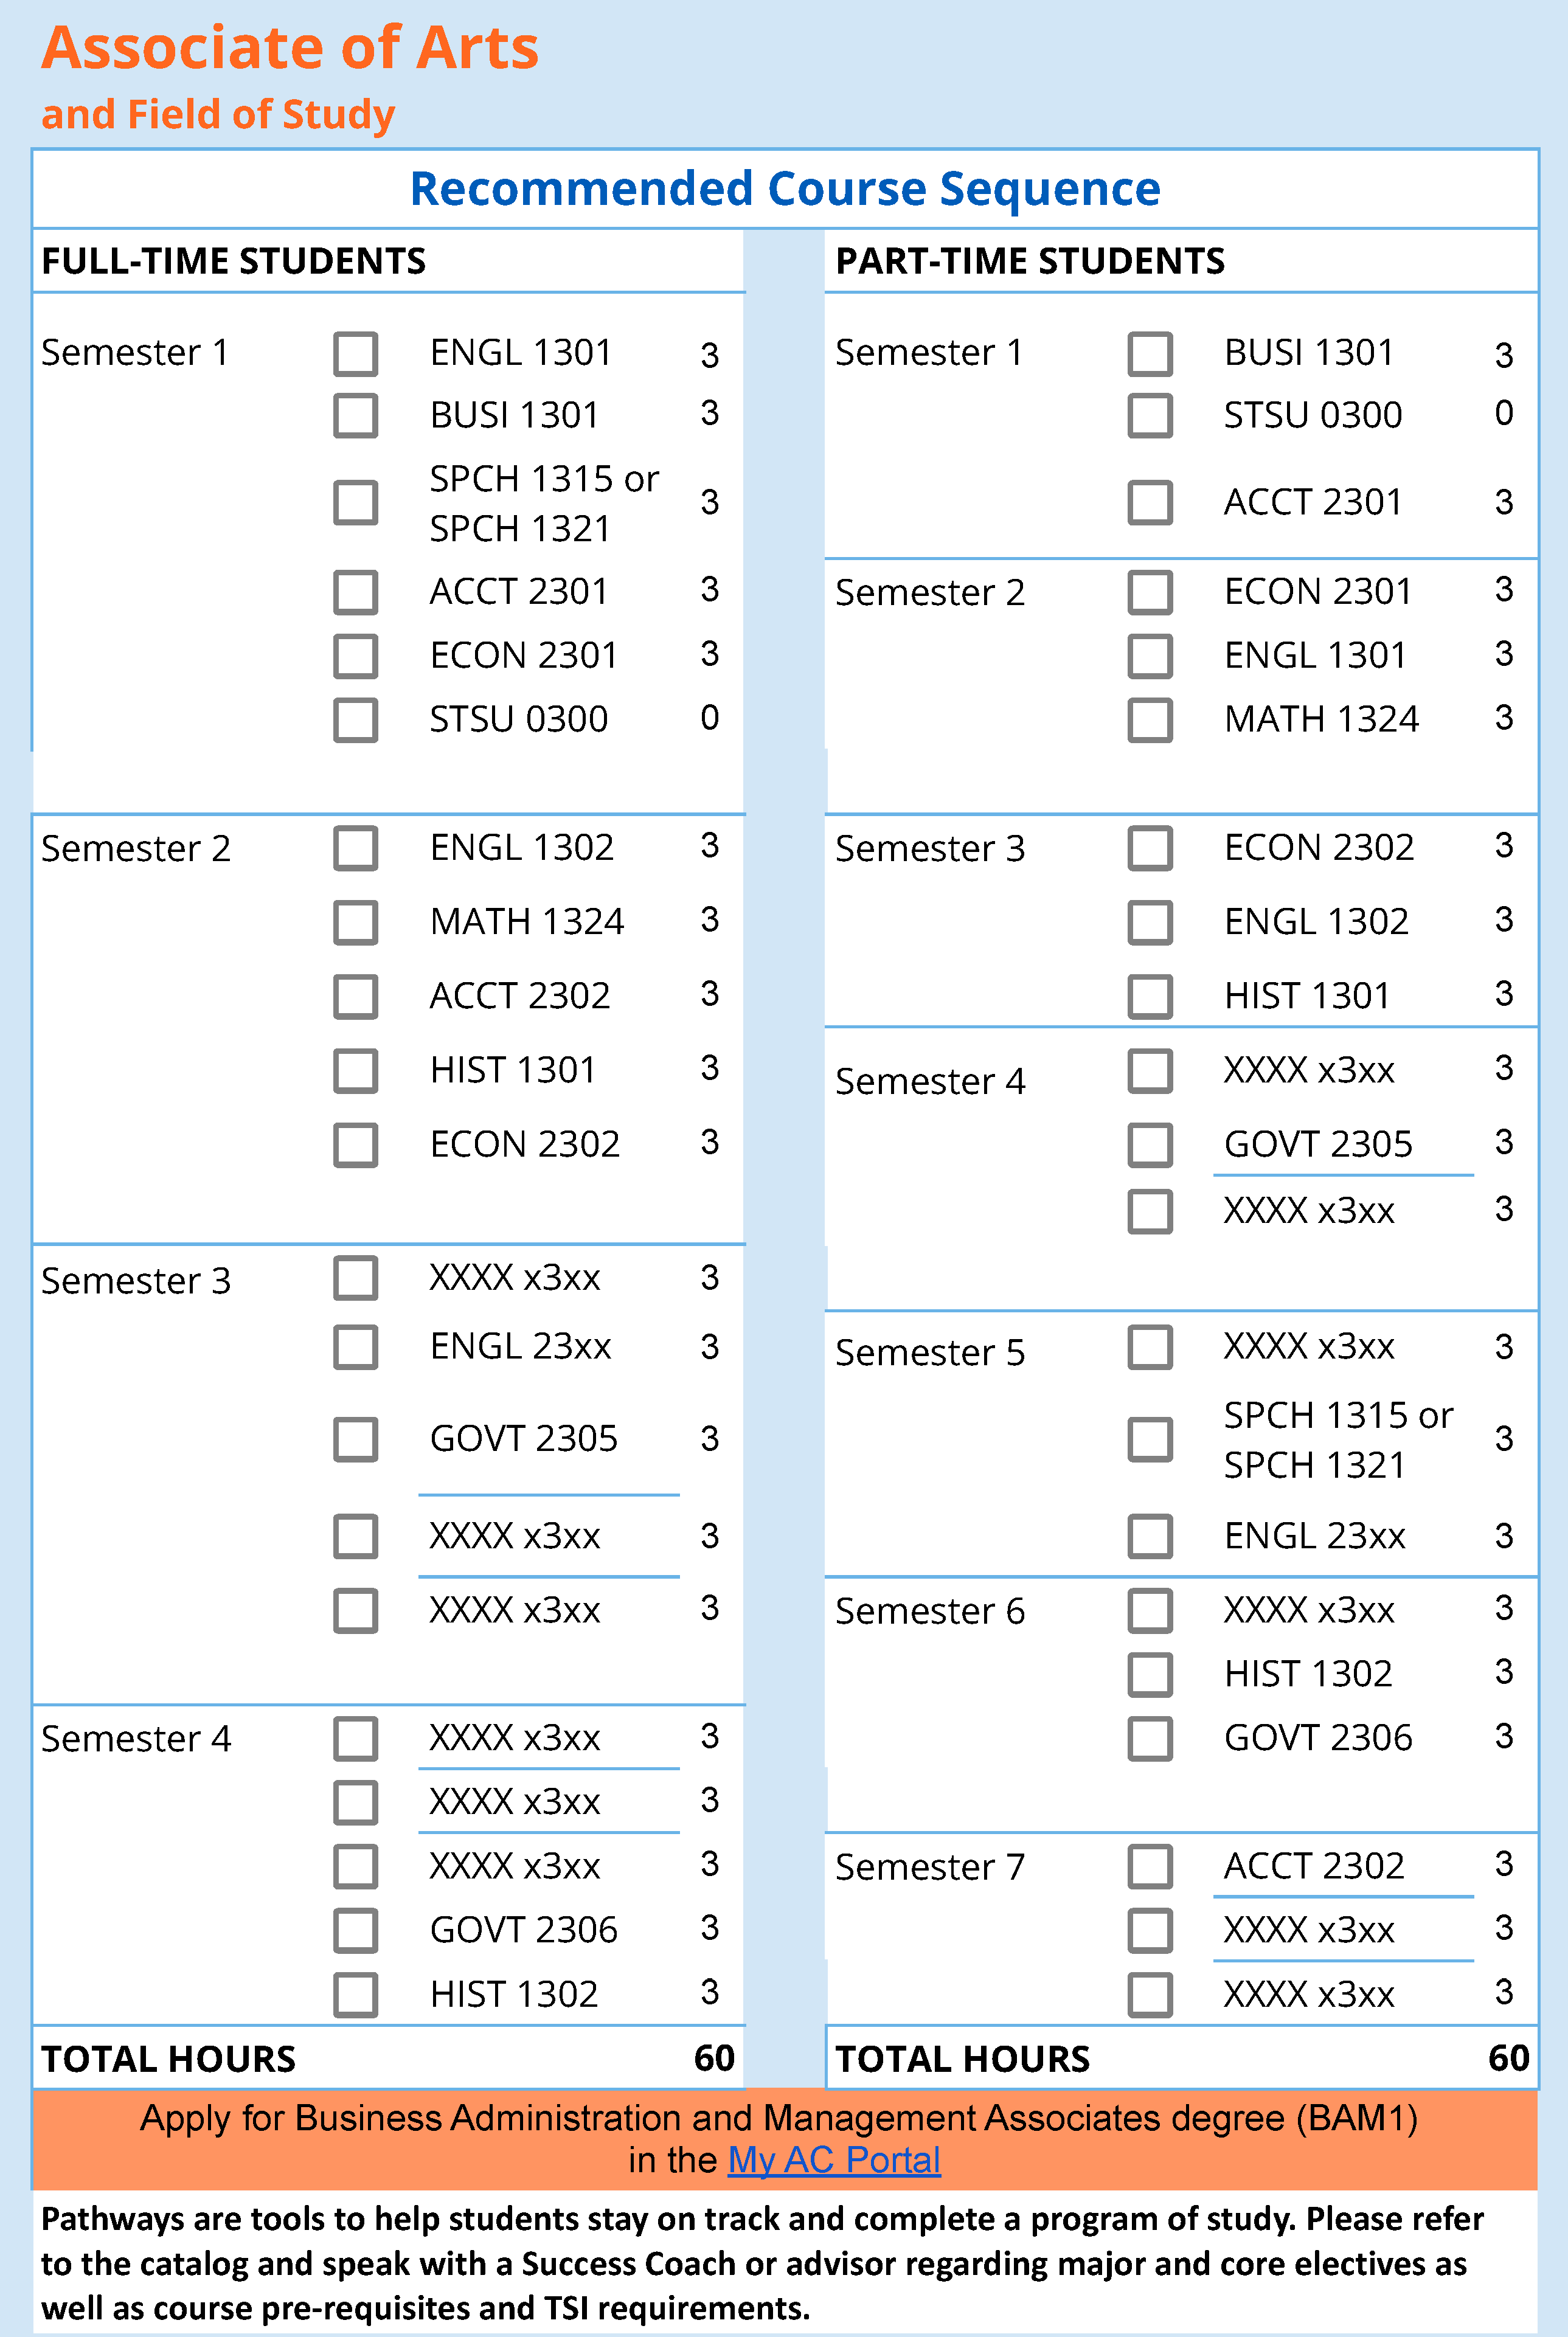Mark HIST 1302 in part-time Semester 6
This screenshot has width=1568, height=2337.
[1150, 1674]
